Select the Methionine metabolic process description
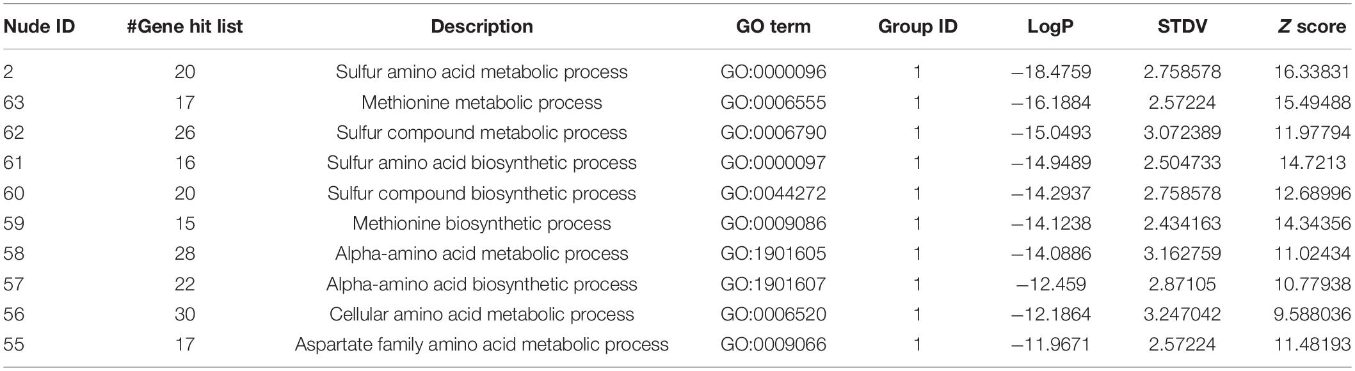 tap(482, 102)
